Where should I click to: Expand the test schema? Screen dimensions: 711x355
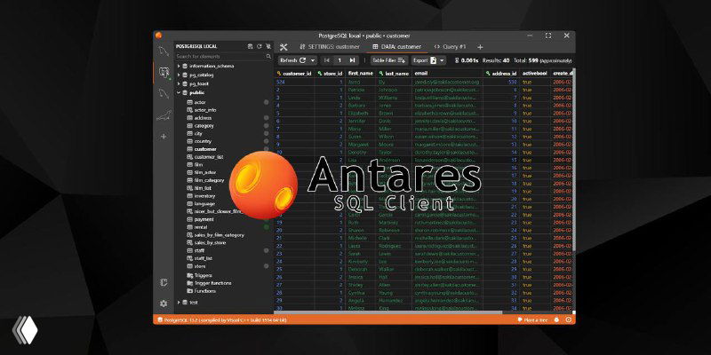point(179,302)
